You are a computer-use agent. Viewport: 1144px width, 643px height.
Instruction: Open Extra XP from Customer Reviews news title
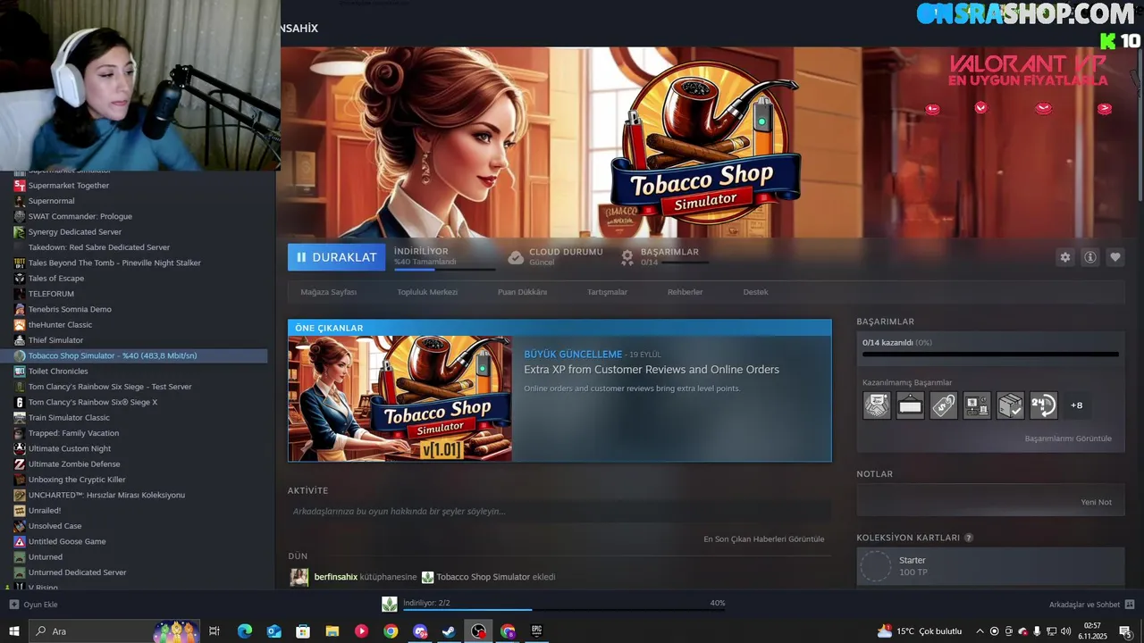[652, 370]
